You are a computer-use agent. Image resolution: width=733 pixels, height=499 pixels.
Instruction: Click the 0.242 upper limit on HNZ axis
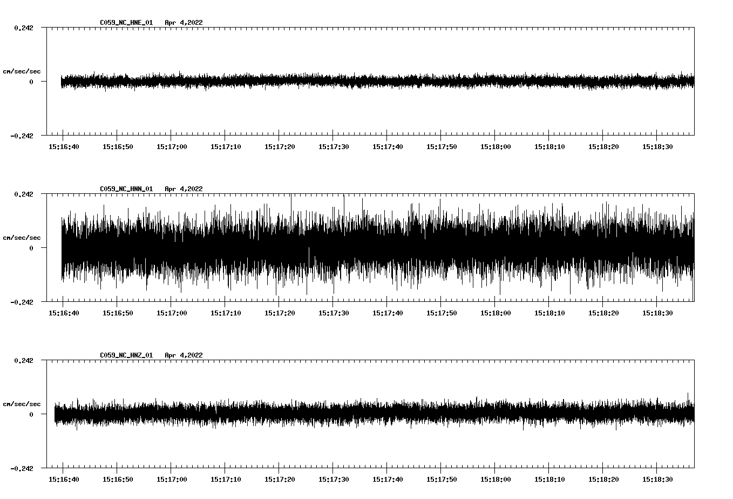[23, 361]
